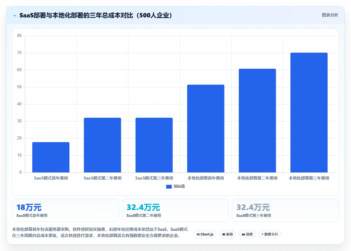
Task: Click the y-axis value 50
Action: tap(19, 87)
